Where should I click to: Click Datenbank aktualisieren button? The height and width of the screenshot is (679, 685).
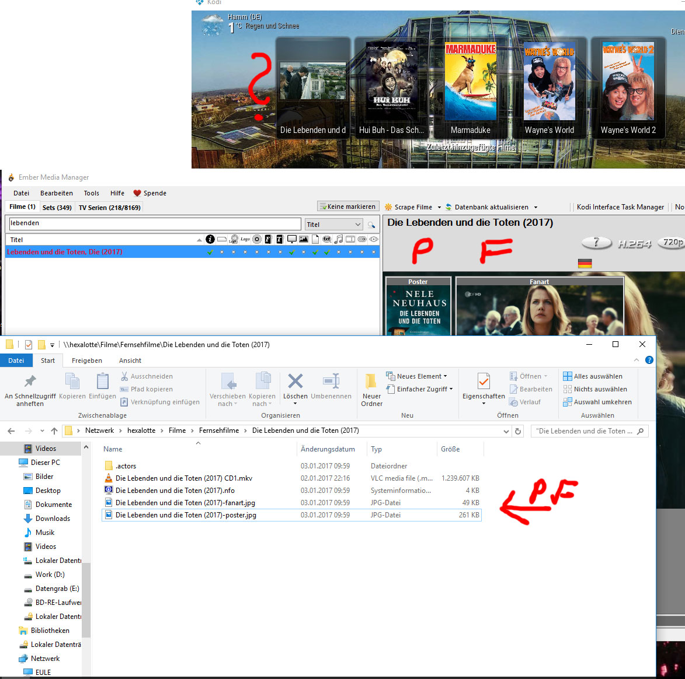point(487,207)
